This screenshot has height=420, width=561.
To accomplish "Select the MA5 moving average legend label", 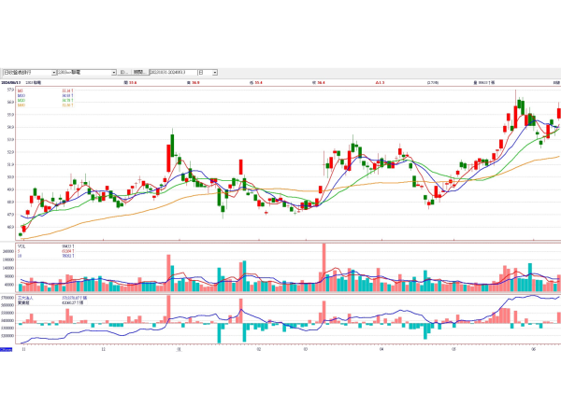I will point(21,91).
